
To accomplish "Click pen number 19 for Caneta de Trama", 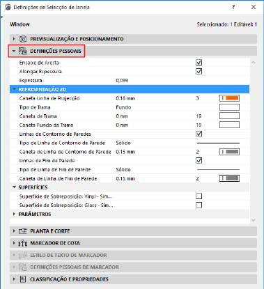I will pos(199,116).
